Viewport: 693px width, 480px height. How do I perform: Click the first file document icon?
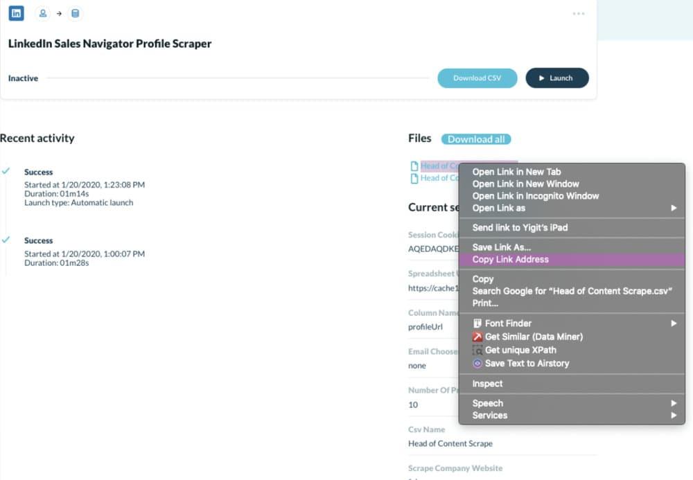pyautogui.click(x=414, y=166)
